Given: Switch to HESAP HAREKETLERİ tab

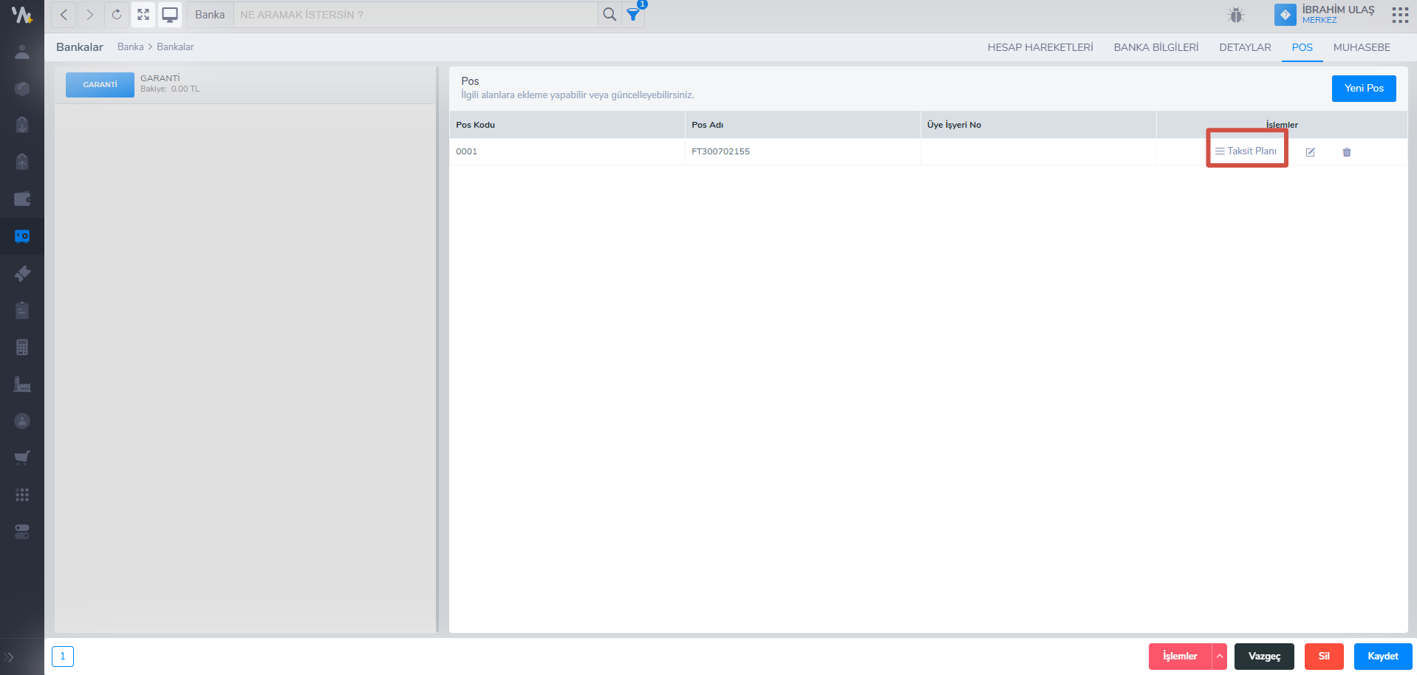Looking at the screenshot, I should (x=1039, y=47).
